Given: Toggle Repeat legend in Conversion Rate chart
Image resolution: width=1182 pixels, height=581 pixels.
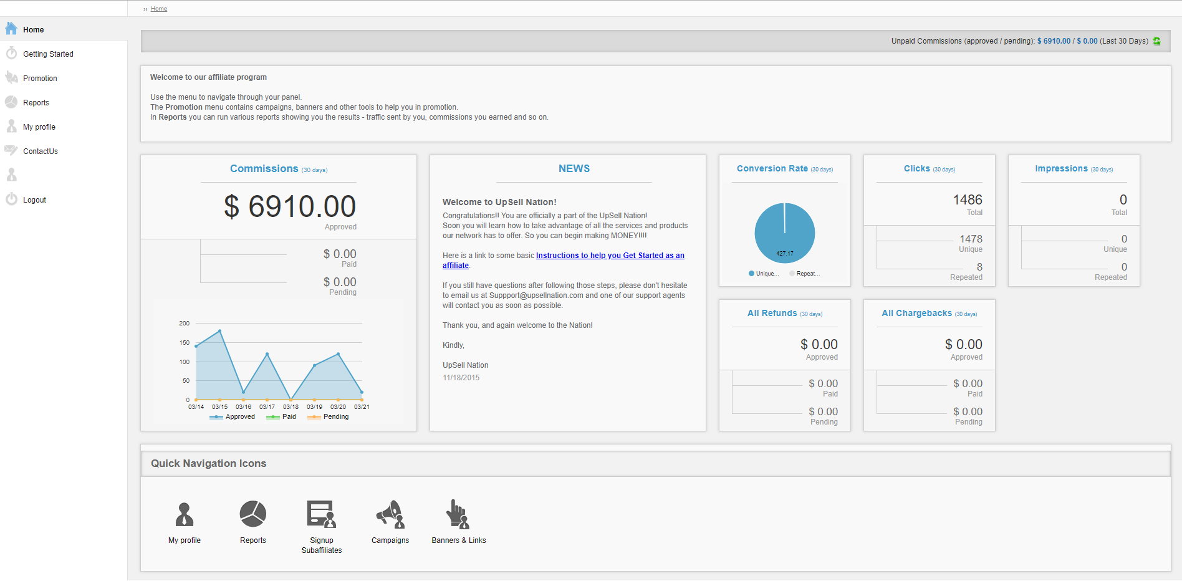Looking at the screenshot, I should [x=804, y=274].
